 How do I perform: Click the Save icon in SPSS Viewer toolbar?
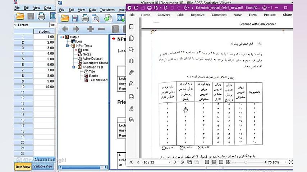tap(75, 18)
